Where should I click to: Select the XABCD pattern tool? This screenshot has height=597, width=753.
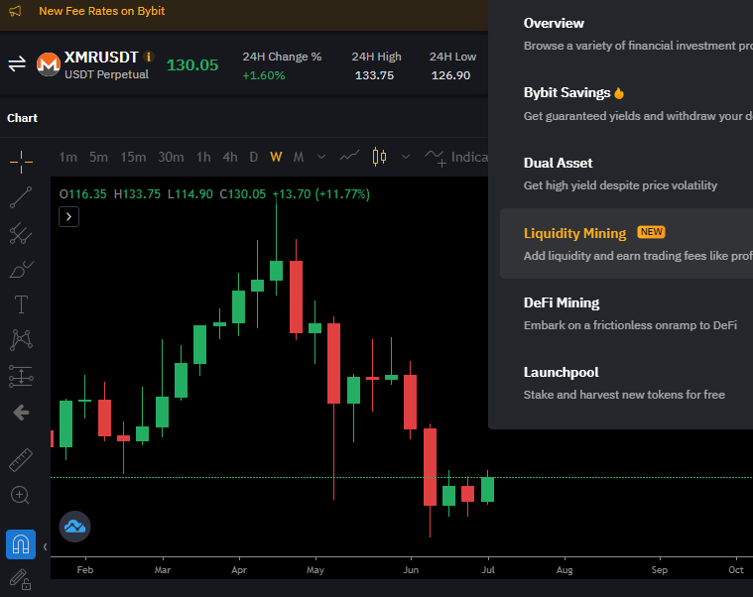click(21, 340)
